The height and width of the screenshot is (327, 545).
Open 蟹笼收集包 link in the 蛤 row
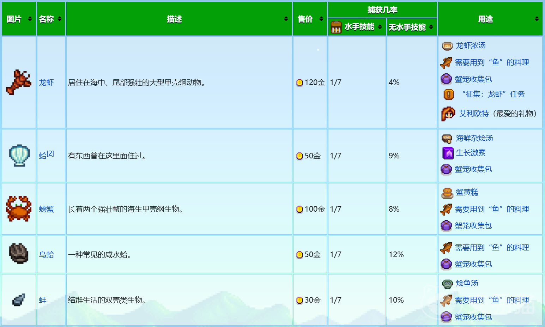point(473,169)
